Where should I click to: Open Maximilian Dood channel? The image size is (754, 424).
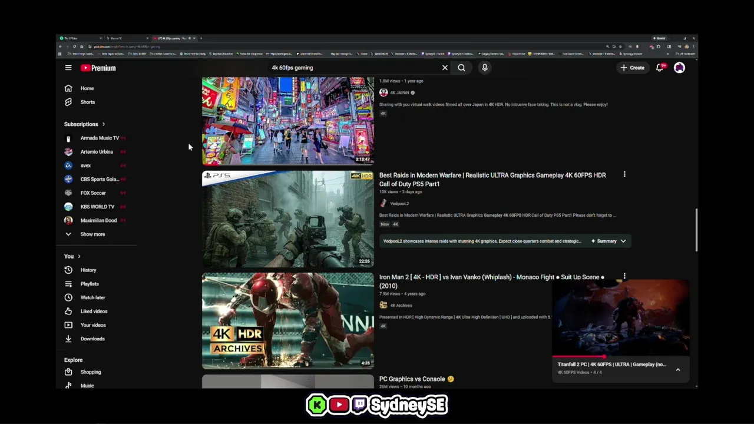tap(98, 220)
